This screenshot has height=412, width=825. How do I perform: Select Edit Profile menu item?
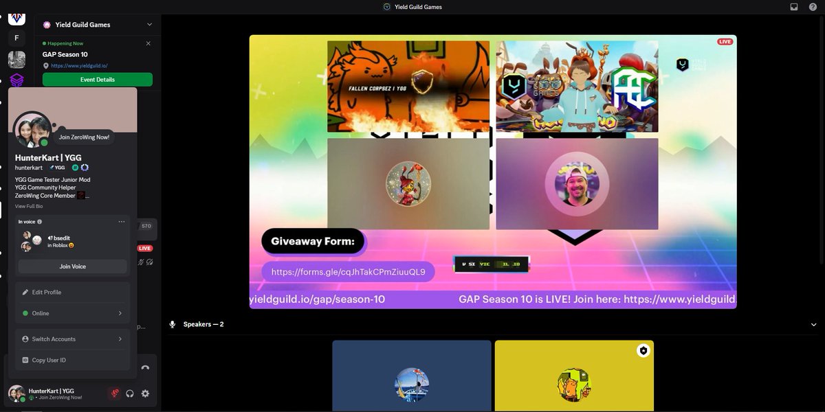point(73,293)
